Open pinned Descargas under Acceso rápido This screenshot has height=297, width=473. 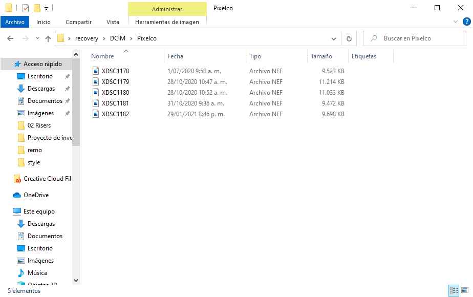tap(41, 89)
